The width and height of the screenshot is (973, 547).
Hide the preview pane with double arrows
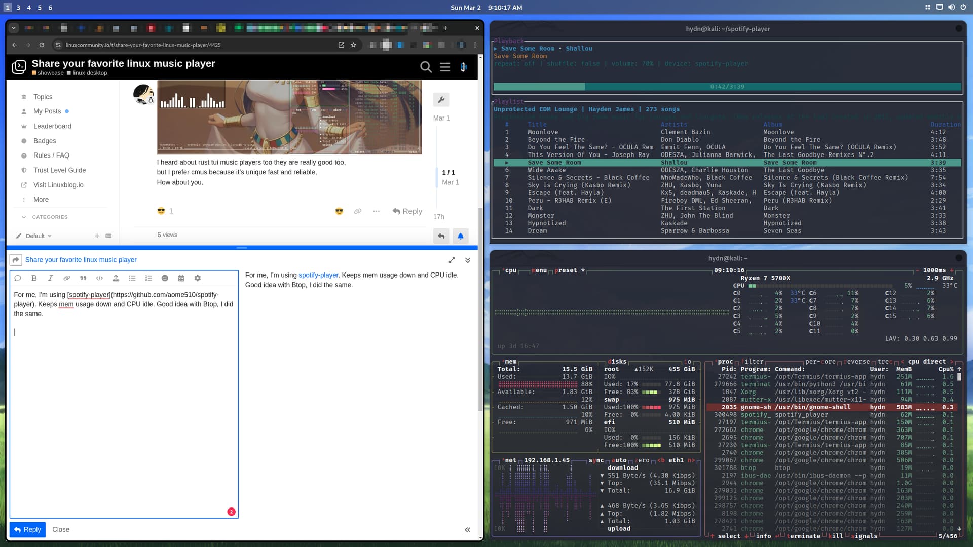[467, 530]
